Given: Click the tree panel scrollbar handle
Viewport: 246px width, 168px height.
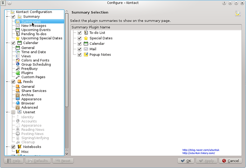Looking at the screenshot, I should [x=67, y=60].
